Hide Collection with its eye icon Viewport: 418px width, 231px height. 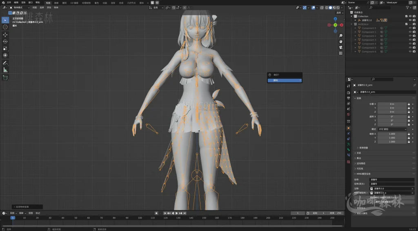tap(410, 16)
